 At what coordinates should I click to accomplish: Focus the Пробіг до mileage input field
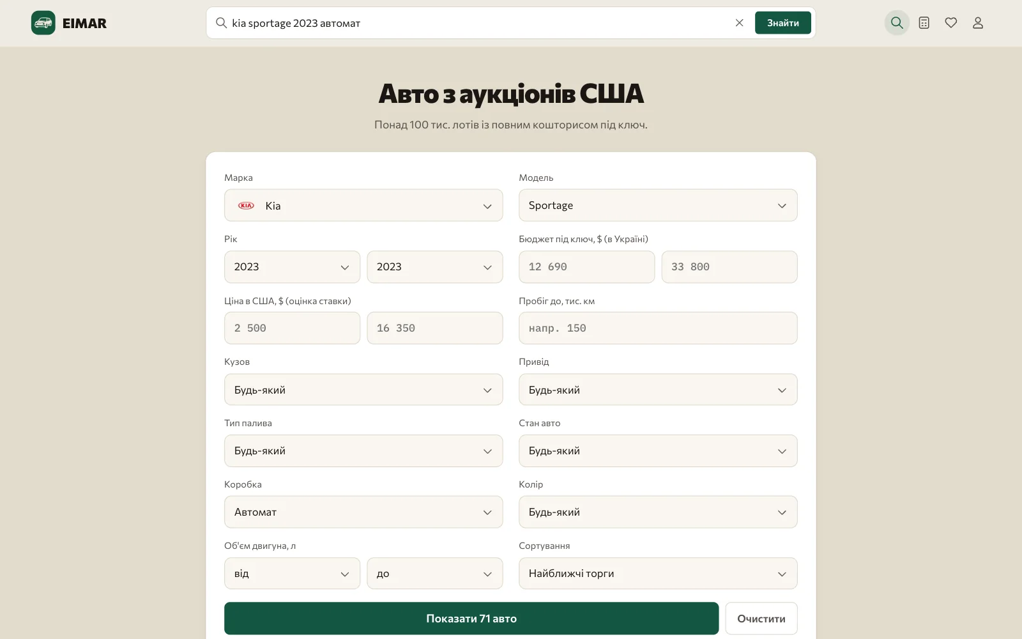click(658, 328)
